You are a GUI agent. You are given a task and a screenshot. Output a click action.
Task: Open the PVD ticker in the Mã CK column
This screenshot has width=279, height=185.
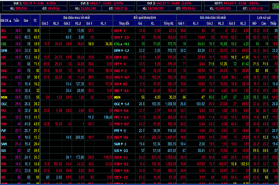point(4,124)
